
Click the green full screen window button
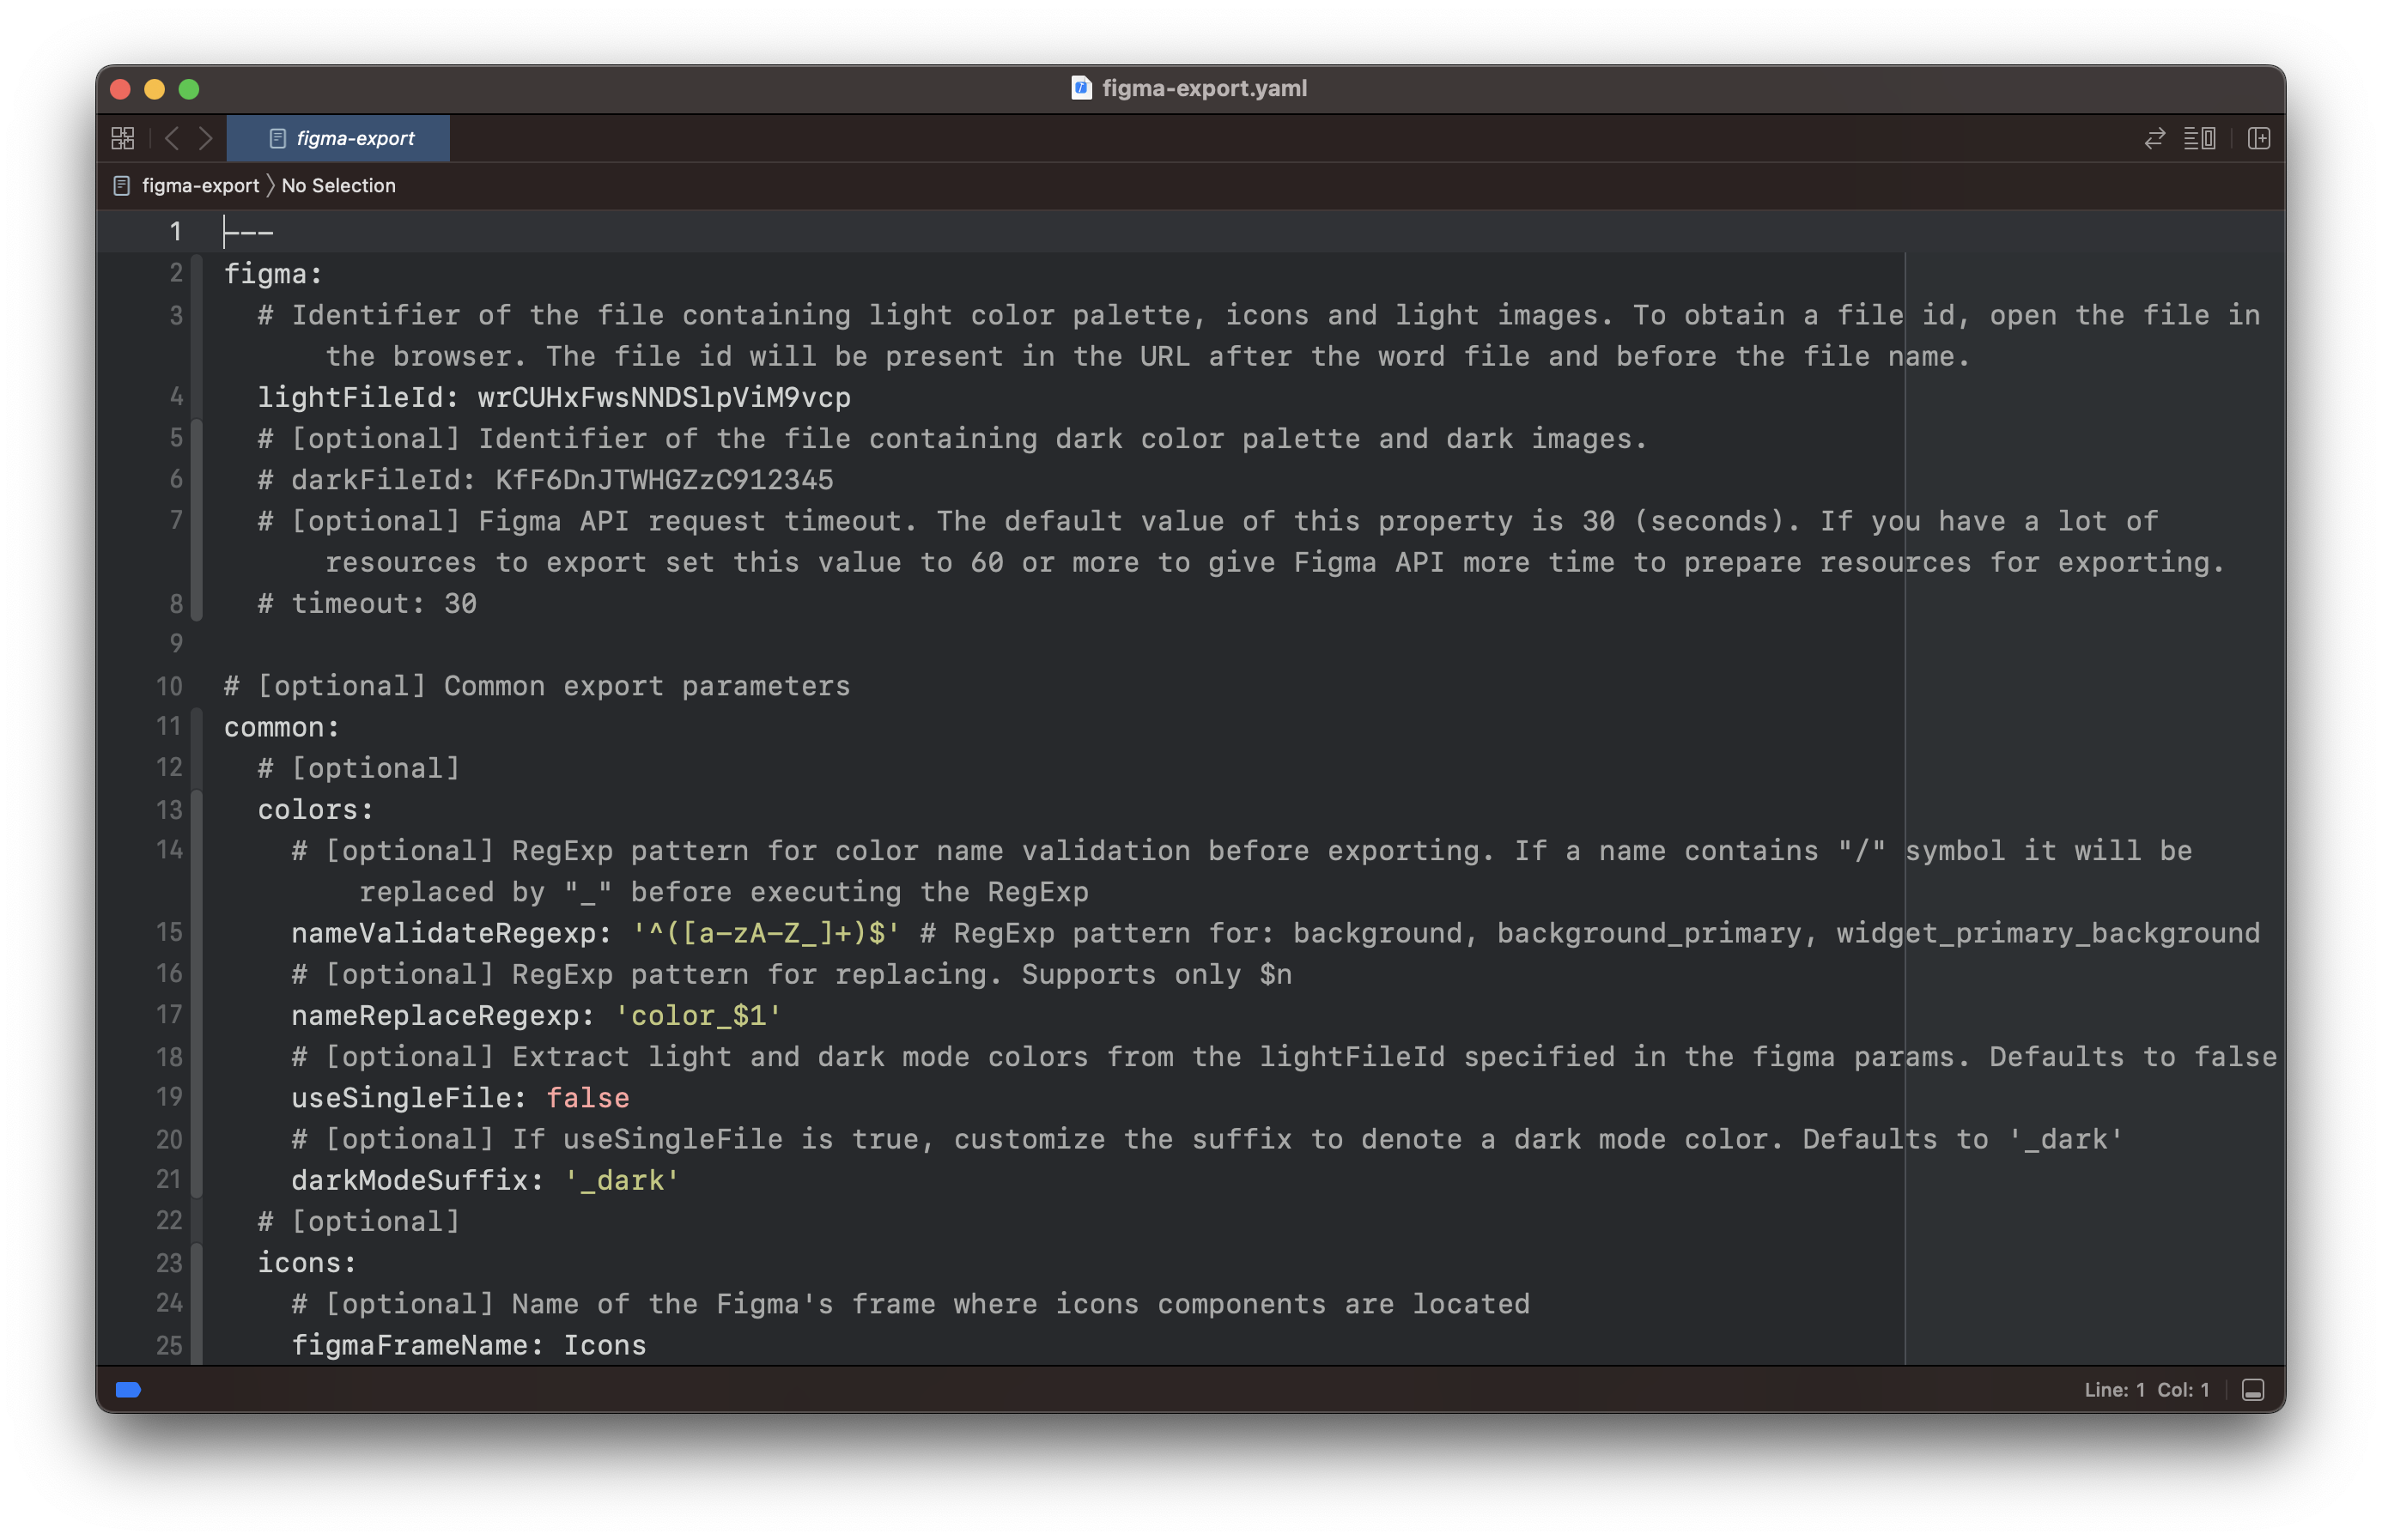189,89
